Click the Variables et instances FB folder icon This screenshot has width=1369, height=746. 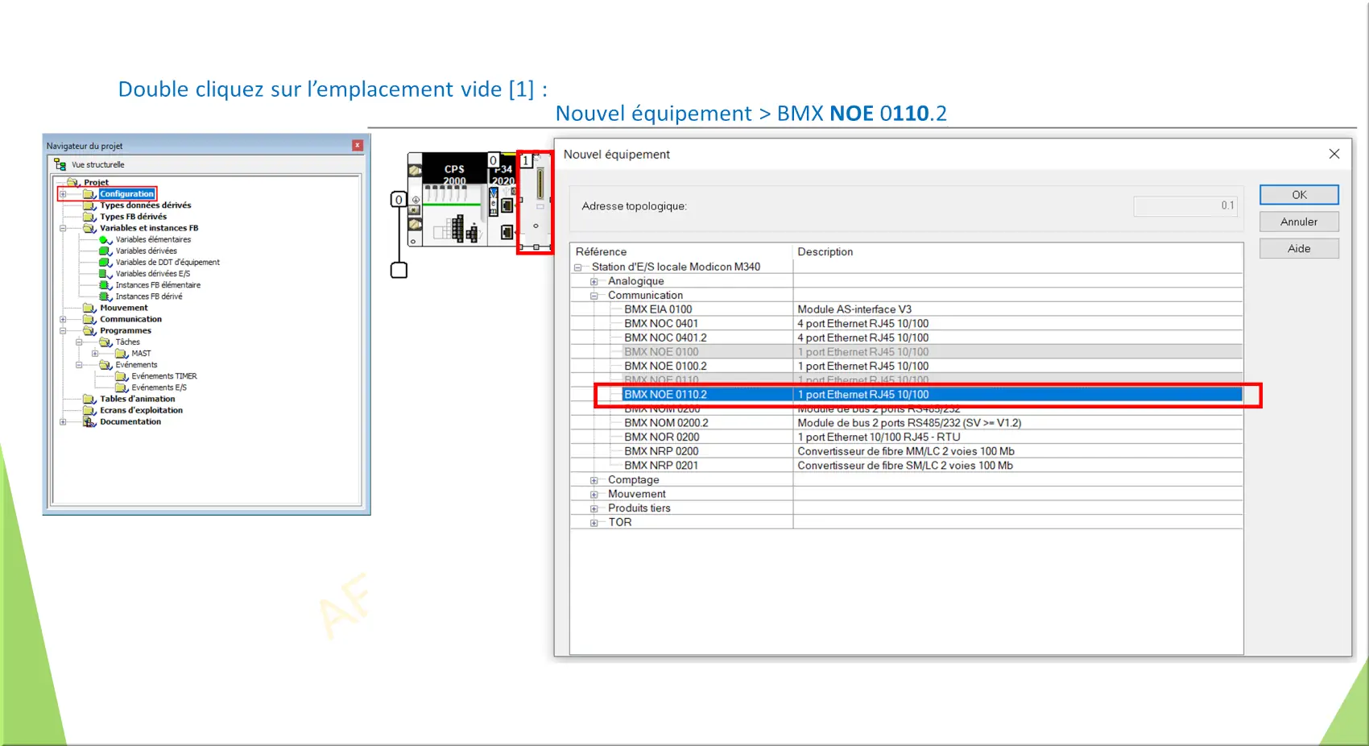[89, 228]
